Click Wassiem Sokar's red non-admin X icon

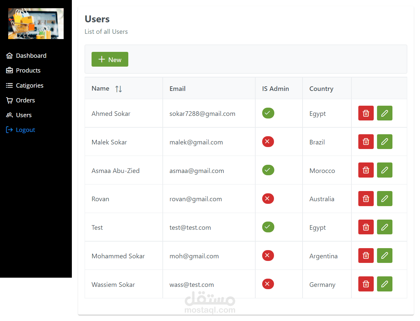pyautogui.click(x=268, y=284)
